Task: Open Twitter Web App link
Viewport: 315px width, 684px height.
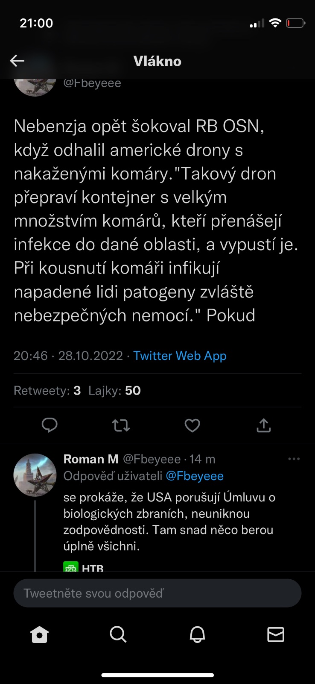Action: point(180,356)
